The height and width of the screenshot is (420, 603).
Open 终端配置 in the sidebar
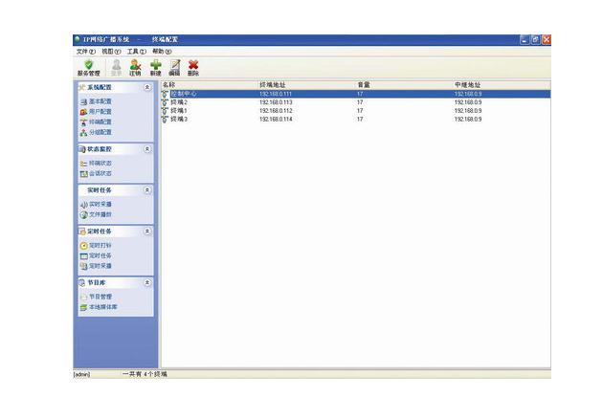click(x=96, y=122)
